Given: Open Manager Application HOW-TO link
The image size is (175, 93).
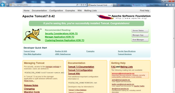Looking at the screenshot, I should coord(60,37).
